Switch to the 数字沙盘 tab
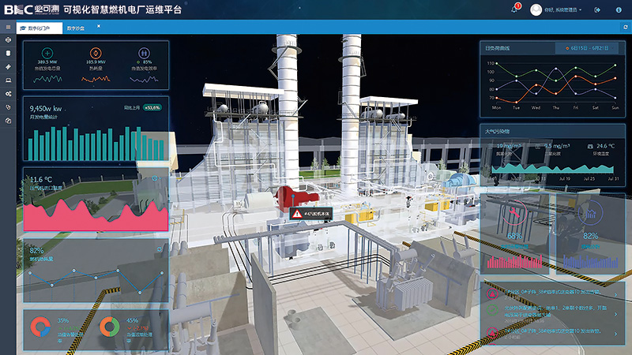Image resolution: width=632 pixels, height=355 pixels. [77, 28]
